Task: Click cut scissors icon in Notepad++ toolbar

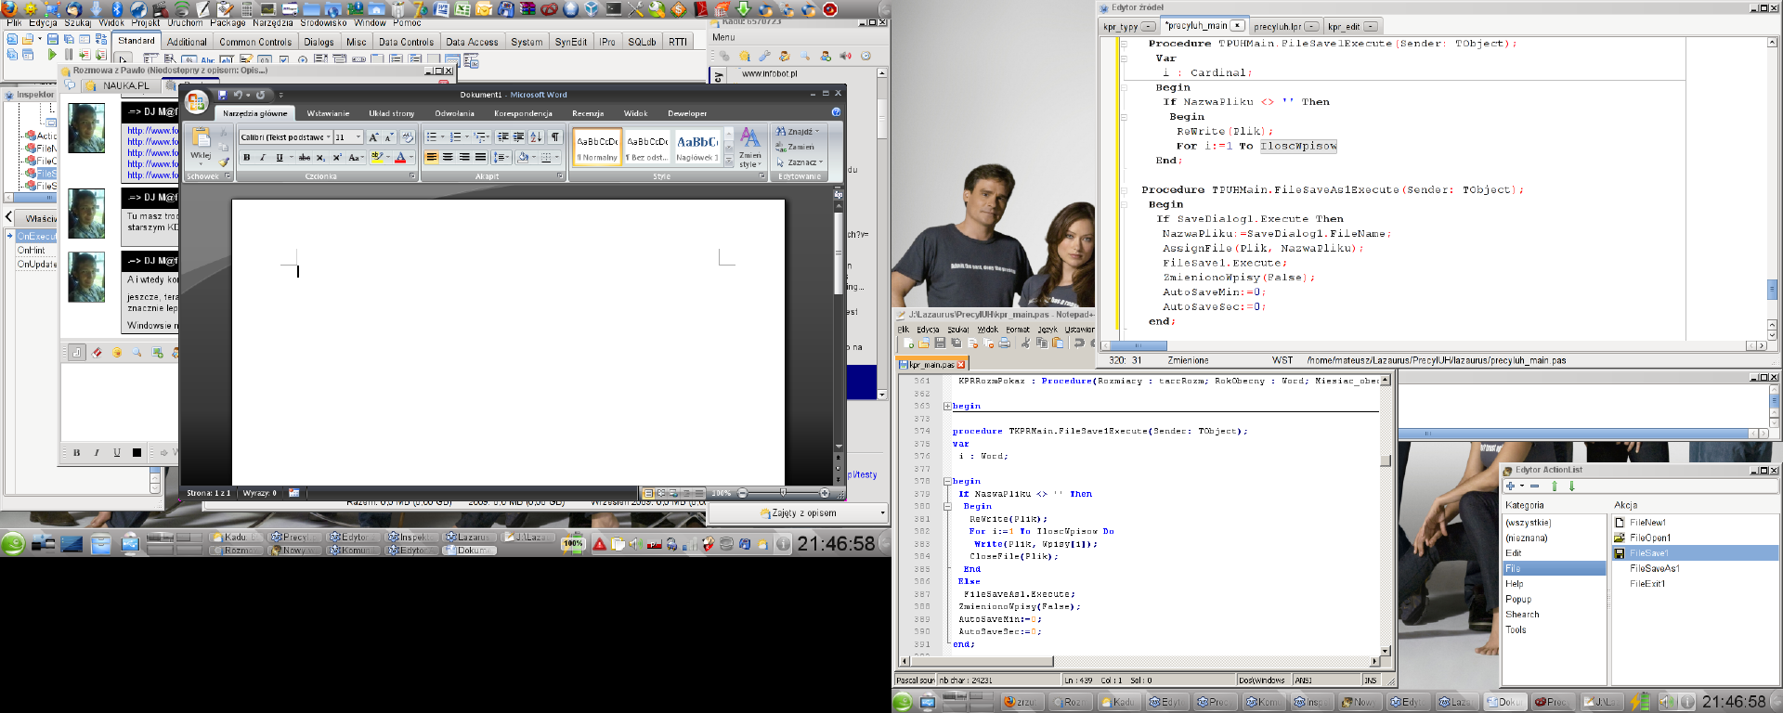Action: (x=1026, y=343)
